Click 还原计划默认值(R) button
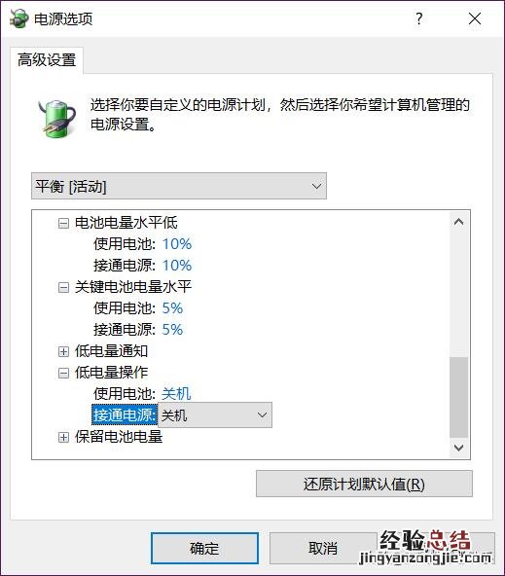Image resolution: width=505 pixels, height=576 pixels. [364, 484]
